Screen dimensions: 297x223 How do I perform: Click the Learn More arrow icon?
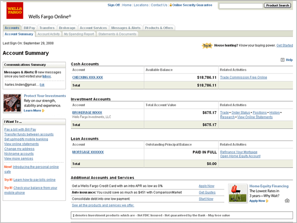coord(44,111)
